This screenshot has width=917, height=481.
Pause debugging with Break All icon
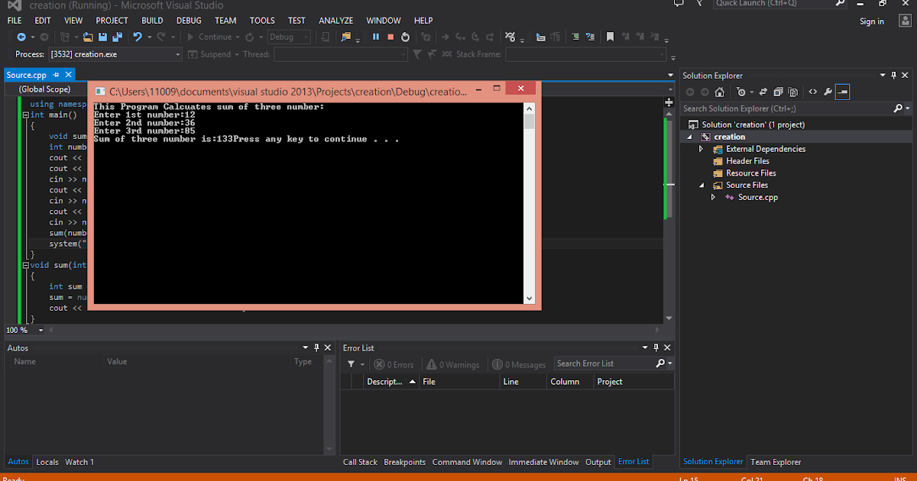tap(376, 37)
